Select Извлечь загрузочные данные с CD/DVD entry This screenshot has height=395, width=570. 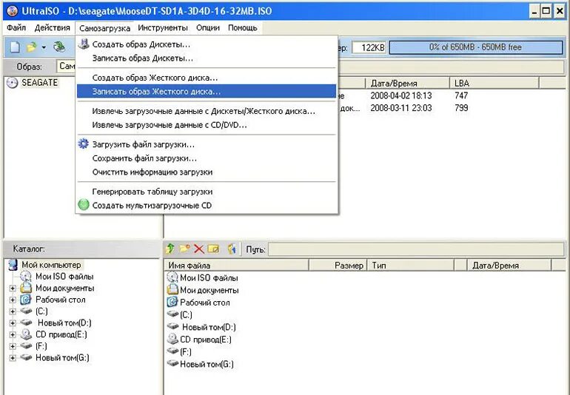tap(207, 125)
